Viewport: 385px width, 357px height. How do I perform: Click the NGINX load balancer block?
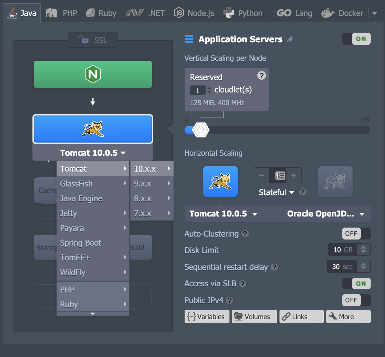(x=93, y=74)
